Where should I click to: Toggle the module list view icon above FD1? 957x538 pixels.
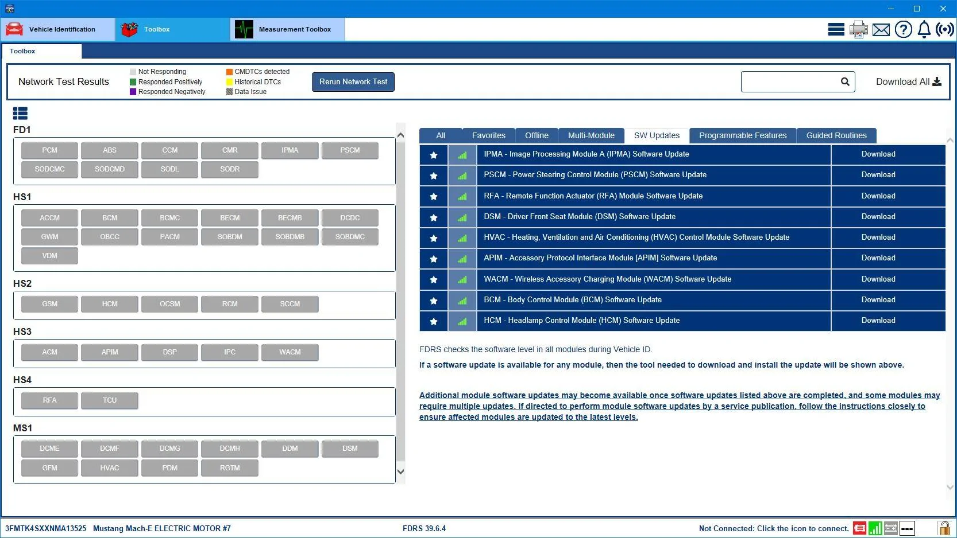click(20, 114)
